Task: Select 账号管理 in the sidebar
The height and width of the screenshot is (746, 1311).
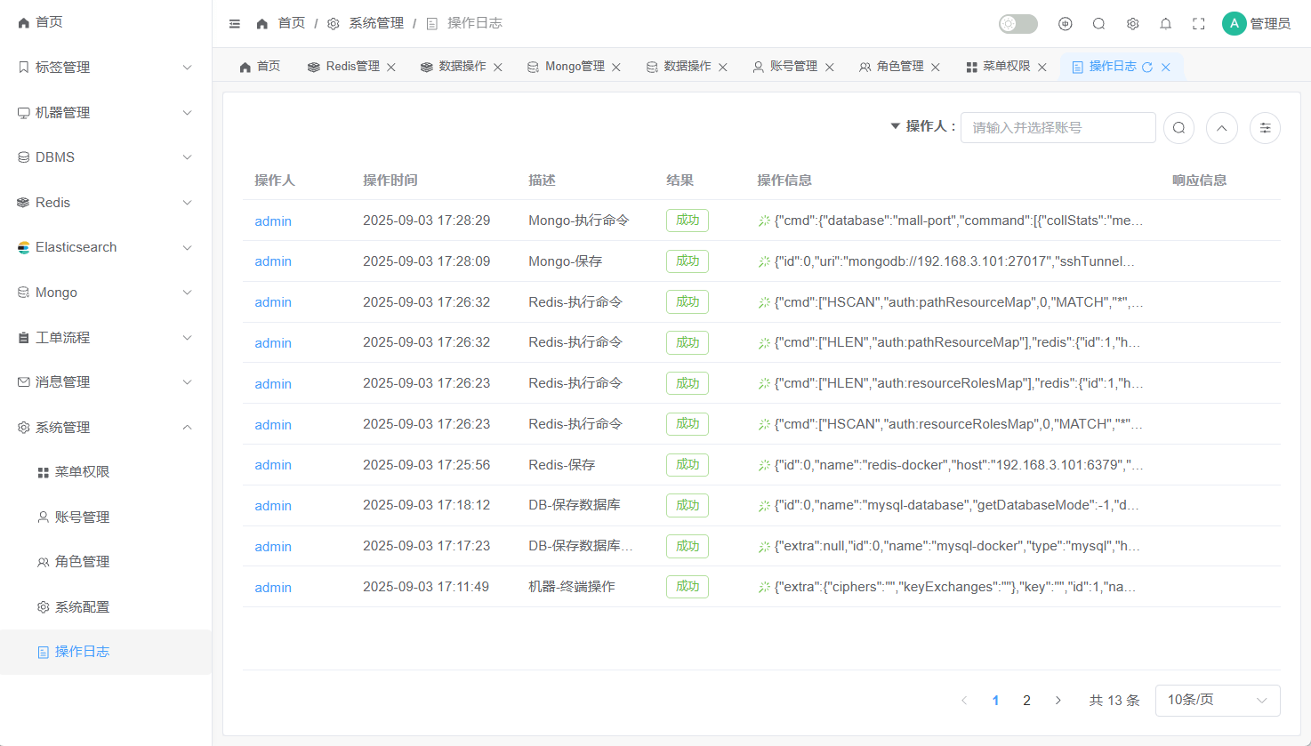Action: coord(82,517)
